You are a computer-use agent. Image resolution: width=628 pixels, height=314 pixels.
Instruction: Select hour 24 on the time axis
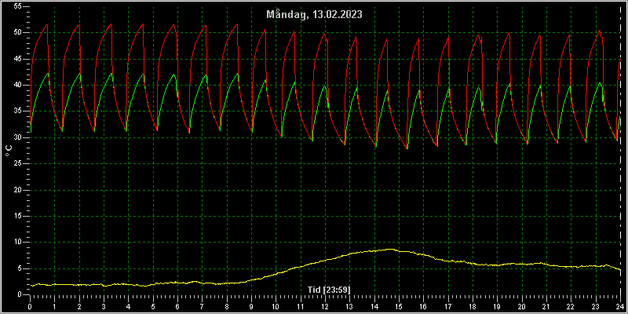point(620,306)
